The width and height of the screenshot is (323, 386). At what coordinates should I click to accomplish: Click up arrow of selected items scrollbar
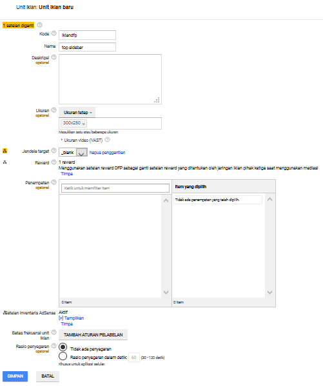click(x=269, y=199)
